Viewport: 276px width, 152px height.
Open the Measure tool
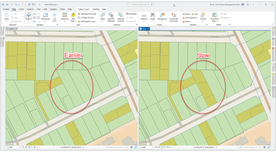click(144, 17)
